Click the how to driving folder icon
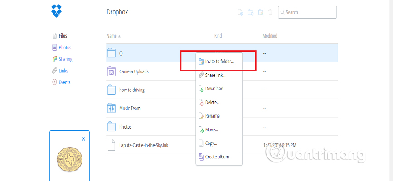The height and width of the screenshot is (181, 393). [x=112, y=90]
